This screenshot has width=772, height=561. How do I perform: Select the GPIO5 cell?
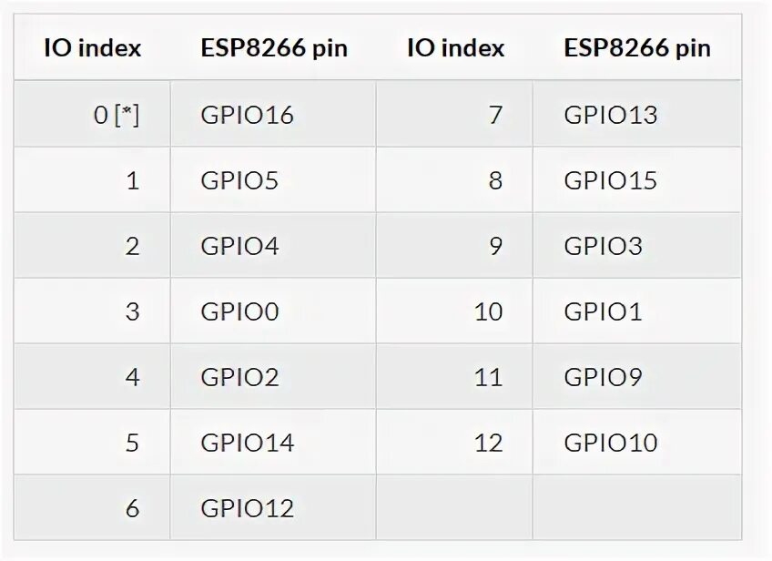point(273,179)
